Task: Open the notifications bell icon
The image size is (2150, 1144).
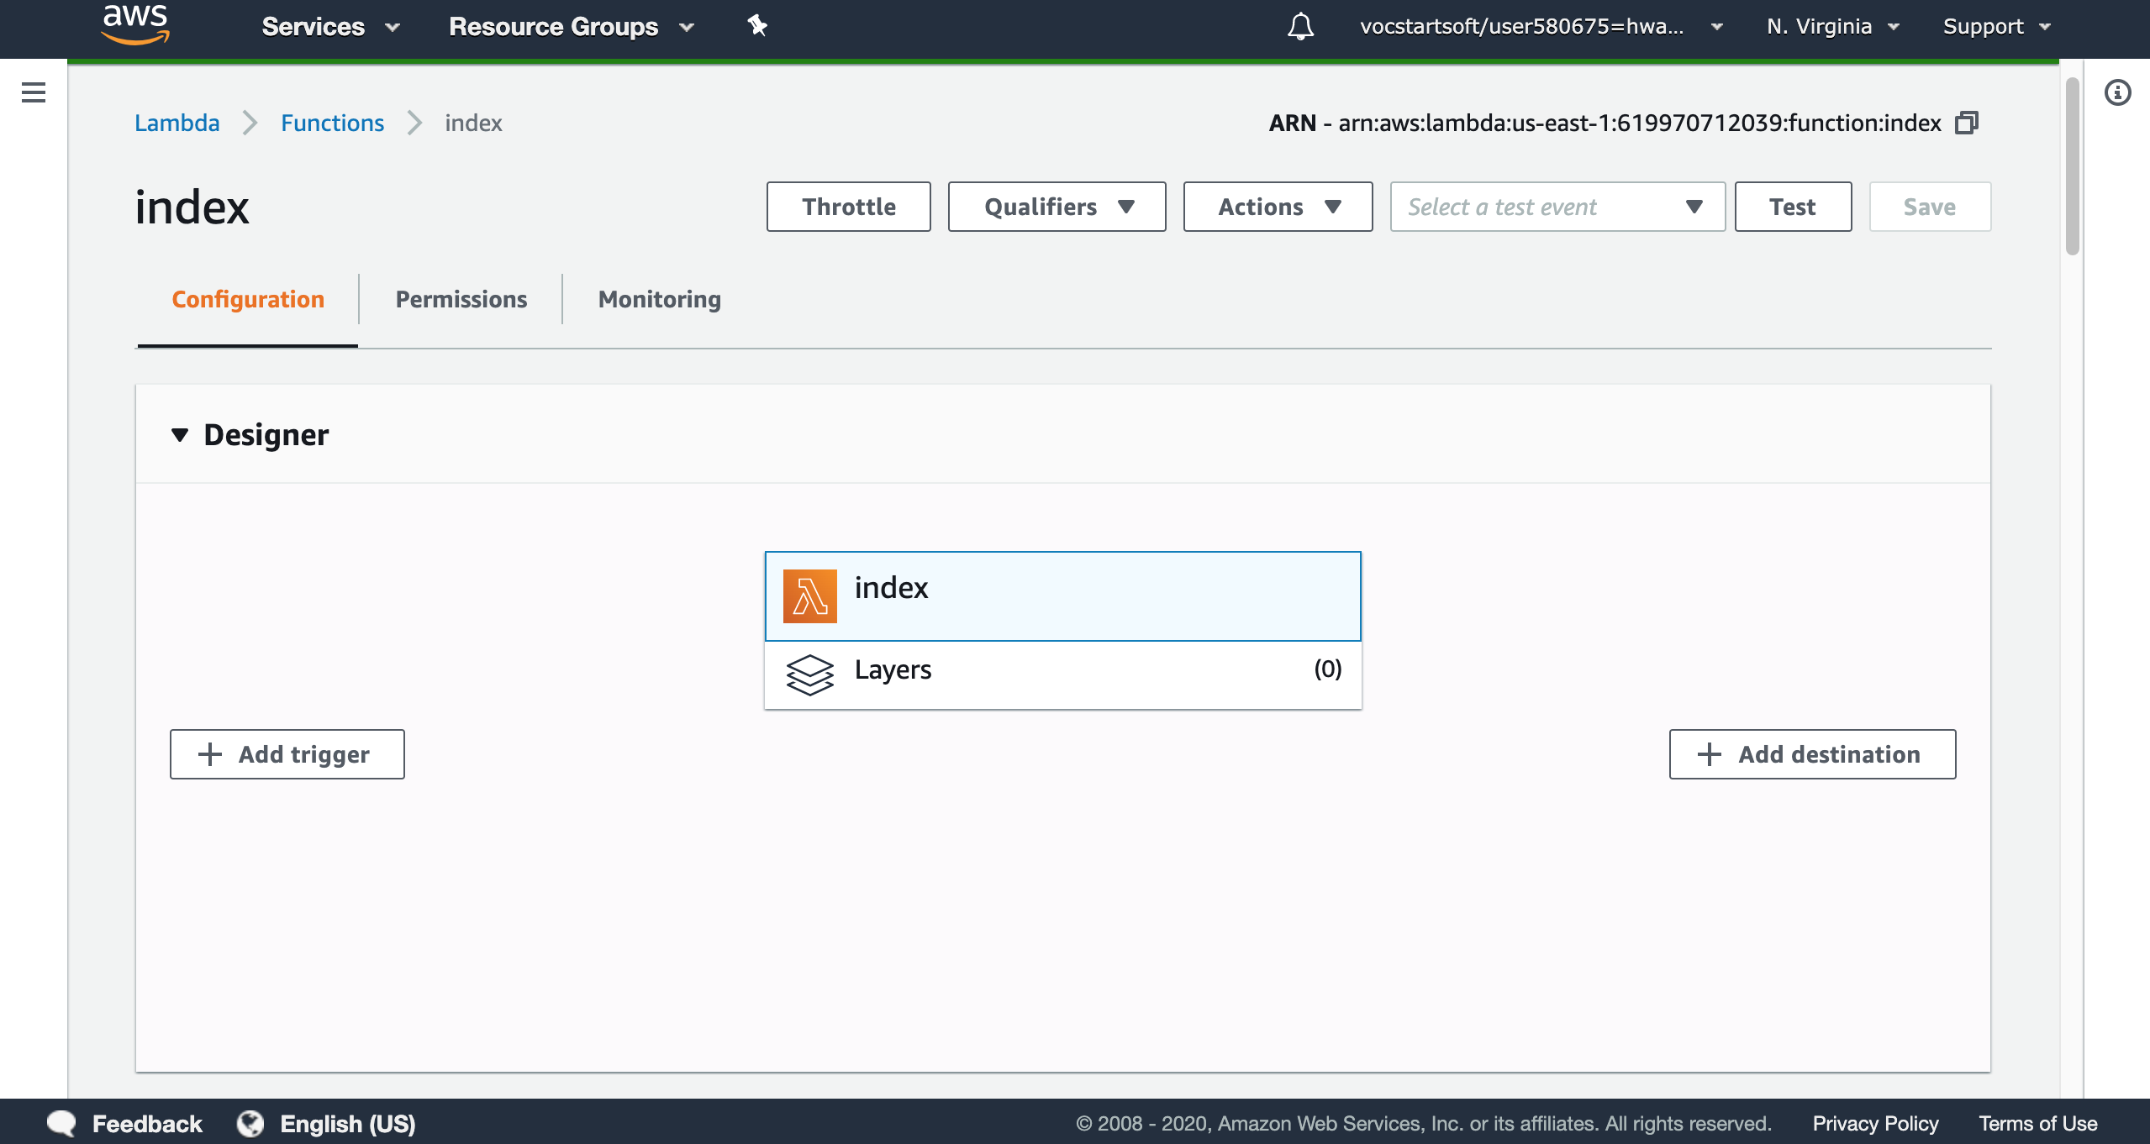Action: 1300,26
